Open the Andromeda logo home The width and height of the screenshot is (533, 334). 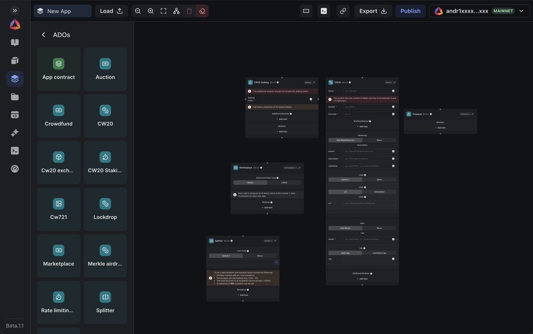coord(15,25)
